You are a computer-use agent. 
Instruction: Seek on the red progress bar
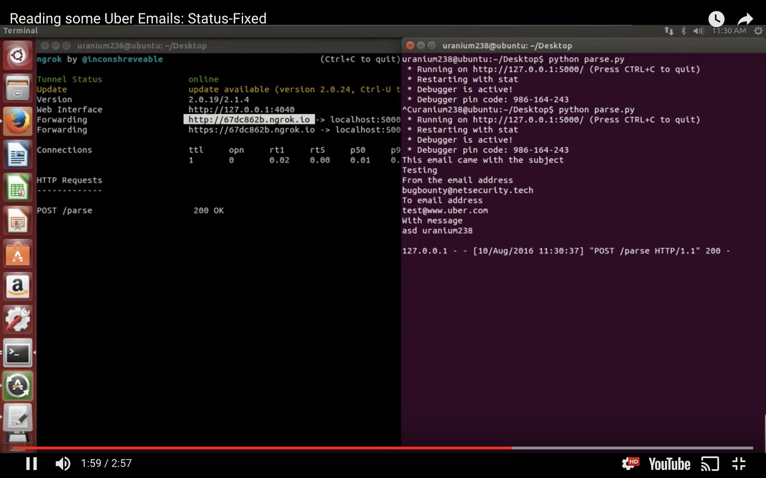(268, 447)
